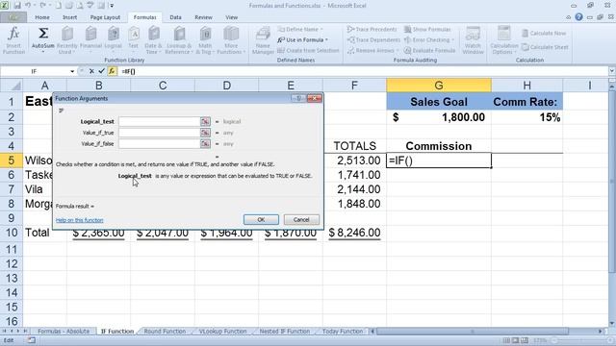Click the fx button in formula bar
Viewport: 616px width, 346px height.
[113, 71]
